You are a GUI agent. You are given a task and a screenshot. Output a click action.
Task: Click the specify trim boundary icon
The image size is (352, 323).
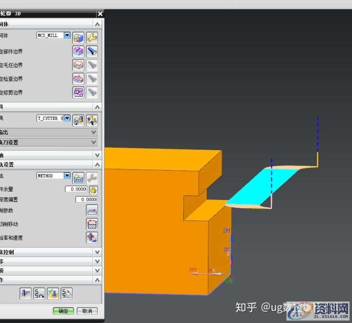(78, 92)
